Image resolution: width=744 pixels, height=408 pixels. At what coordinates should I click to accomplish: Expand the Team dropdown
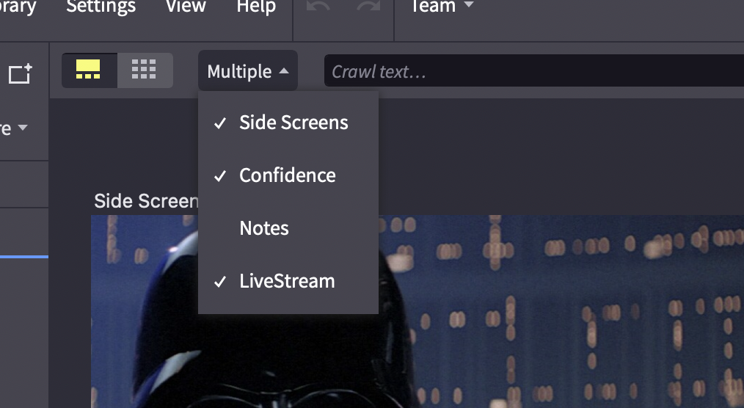442,7
